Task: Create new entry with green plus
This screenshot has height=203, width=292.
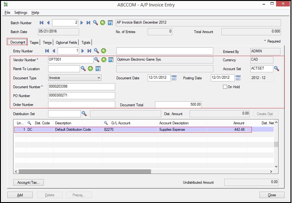Action: point(104,51)
